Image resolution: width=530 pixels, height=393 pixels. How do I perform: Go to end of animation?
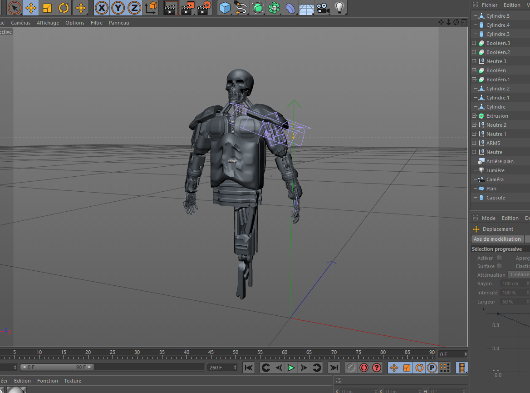pyautogui.click(x=334, y=368)
